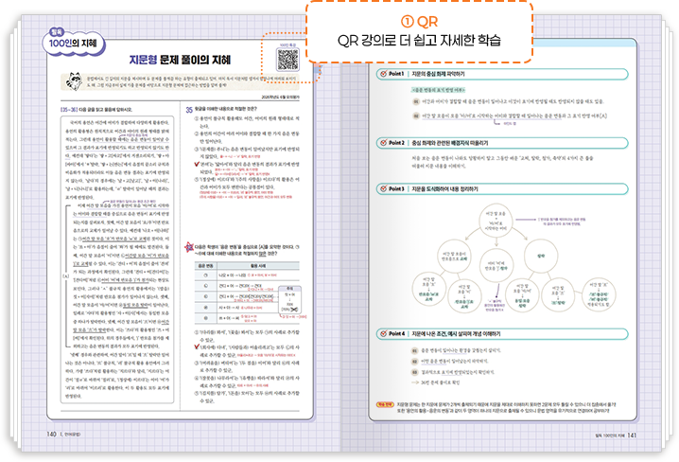The image size is (679, 462).
Task: Click the green highlighted subtitle under Point 1
Action: (x=438, y=90)
